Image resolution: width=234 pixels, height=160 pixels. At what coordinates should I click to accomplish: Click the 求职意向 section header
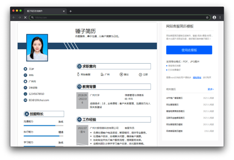tap(114, 66)
